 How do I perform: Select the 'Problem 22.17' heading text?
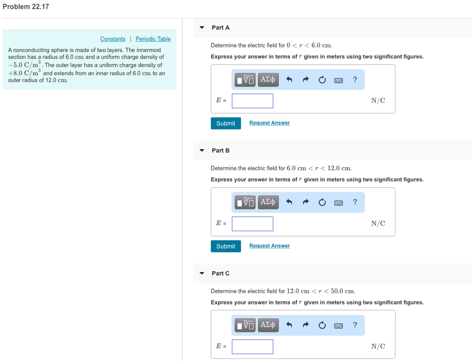click(x=26, y=6)
